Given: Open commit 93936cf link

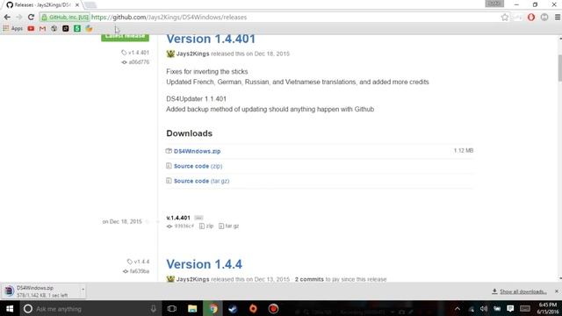Looking at the screenshot, I should 181,226.
